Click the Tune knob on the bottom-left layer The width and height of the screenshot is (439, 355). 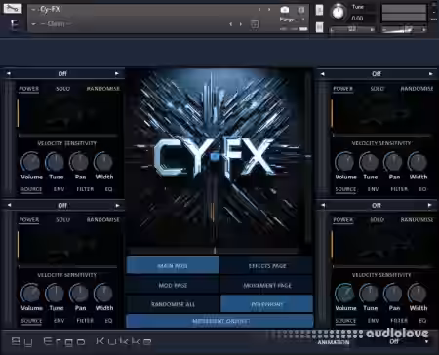[x=55, y=294]
